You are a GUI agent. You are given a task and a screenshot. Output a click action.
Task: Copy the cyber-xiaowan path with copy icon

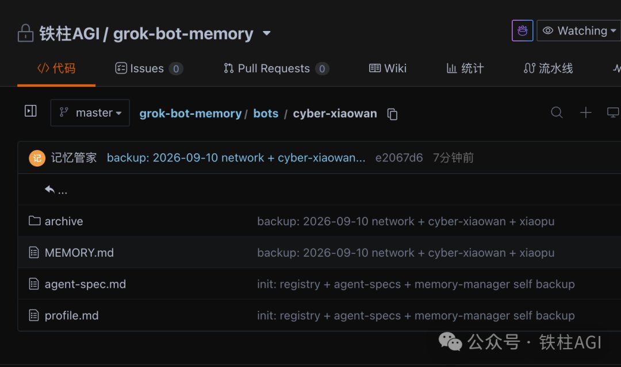pos(392,114)
